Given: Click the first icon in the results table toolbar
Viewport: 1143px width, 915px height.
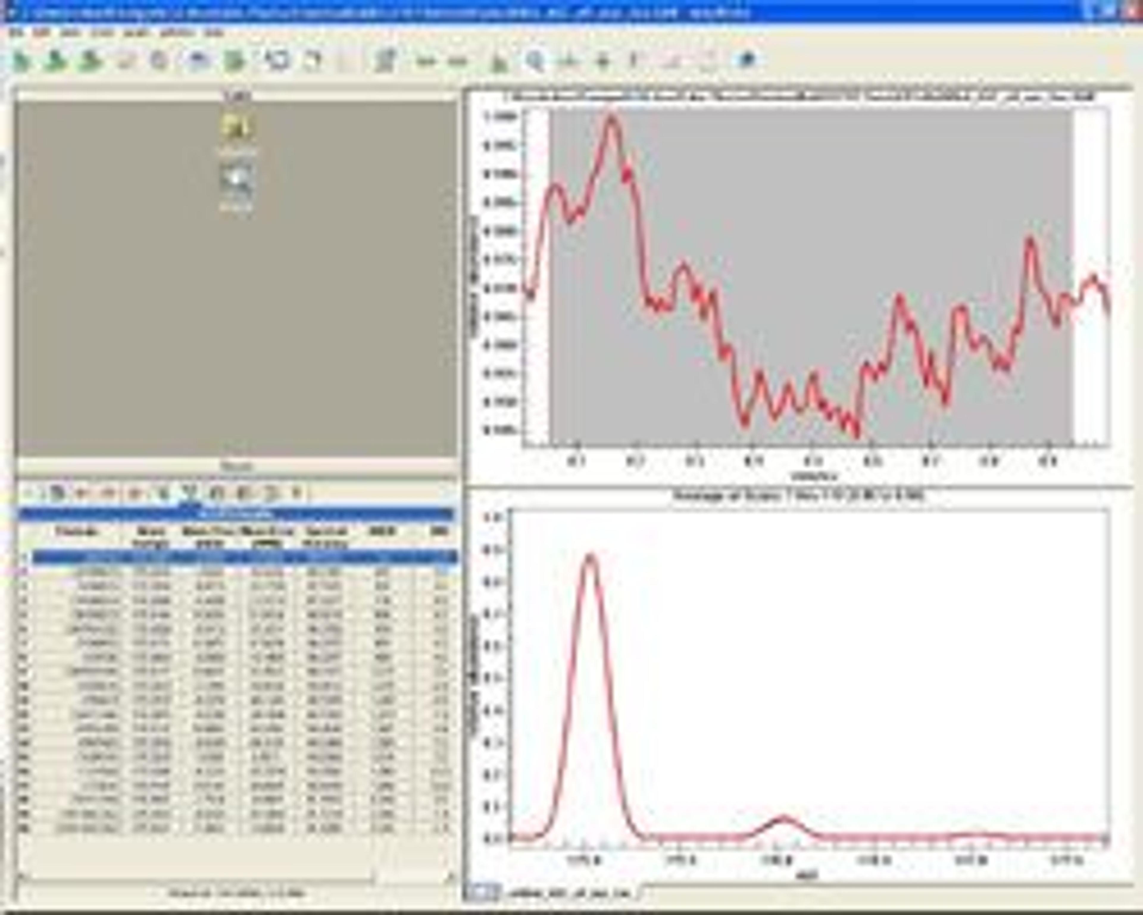Looking at the screenshot, I should tap(57, 493).
